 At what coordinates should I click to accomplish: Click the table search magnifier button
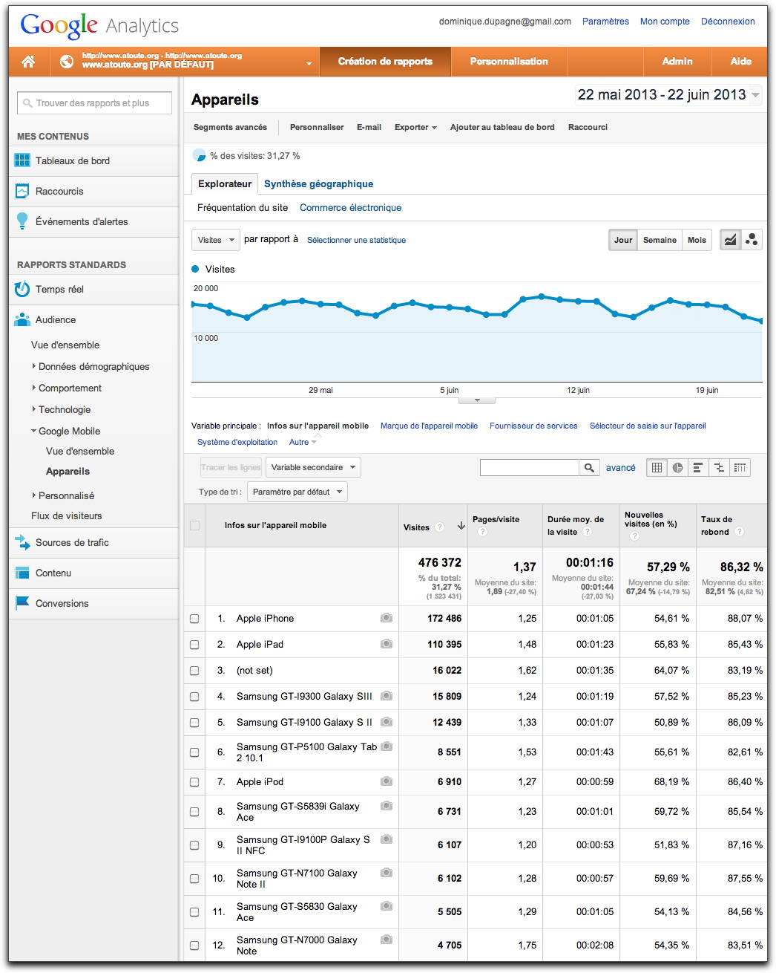click(x=589, y=467)
